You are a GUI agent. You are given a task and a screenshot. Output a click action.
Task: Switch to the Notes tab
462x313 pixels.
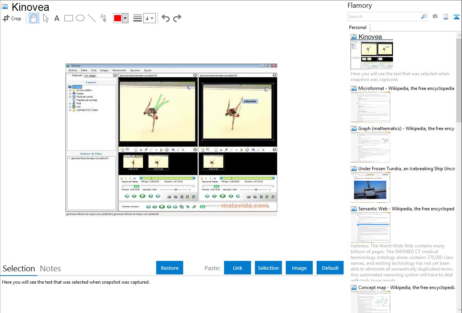(x=51, y=269)
